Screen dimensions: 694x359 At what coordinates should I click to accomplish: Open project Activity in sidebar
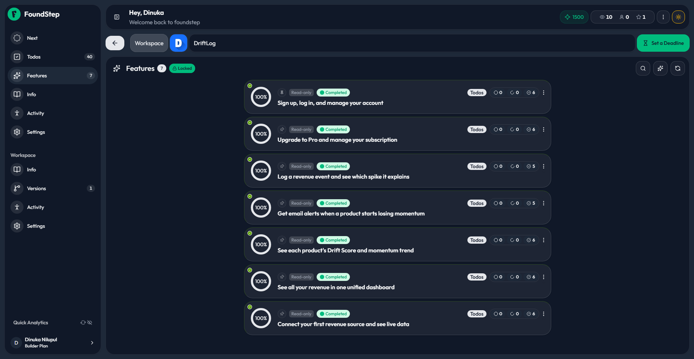pyautogui.click(x=53, y=113)
